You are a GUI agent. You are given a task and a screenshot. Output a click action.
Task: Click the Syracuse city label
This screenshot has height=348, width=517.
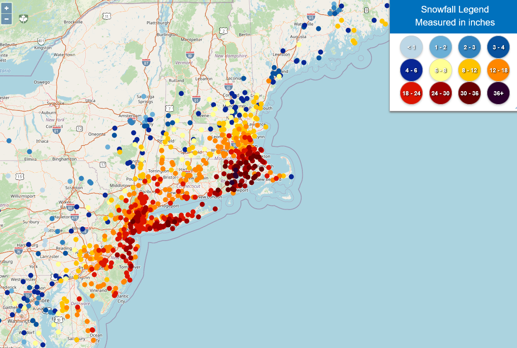point(56,103)
